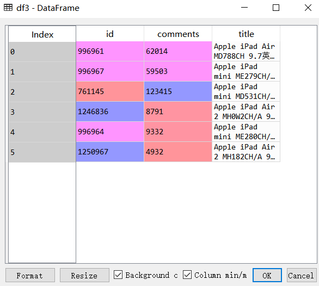Image resolution: width=319 pixels, height=286 pixels.
Task: Sort by the comments column header
Action: (x=178, y=34)
